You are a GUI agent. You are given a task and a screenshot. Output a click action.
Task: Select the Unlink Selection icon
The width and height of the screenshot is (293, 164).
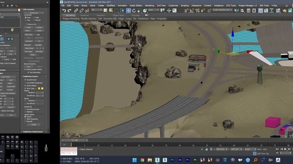click(x=81, y=10)
